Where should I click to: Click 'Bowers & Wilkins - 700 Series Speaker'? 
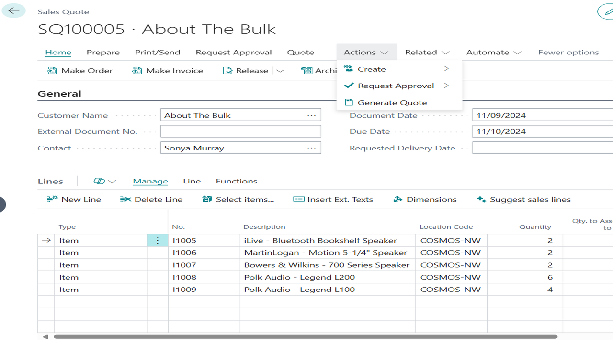(x=327, y=265)
